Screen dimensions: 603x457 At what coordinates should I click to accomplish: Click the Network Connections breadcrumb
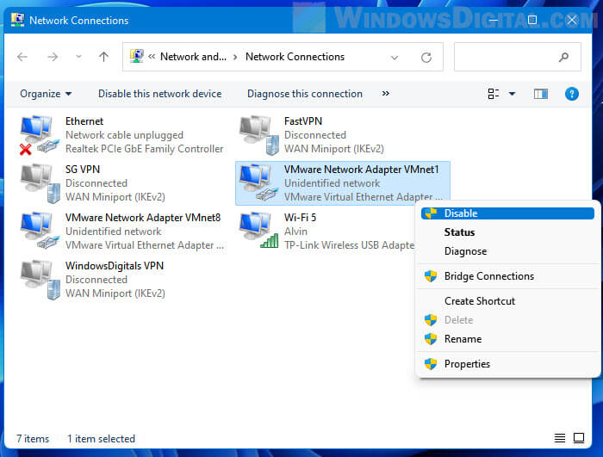coord(295,57)
